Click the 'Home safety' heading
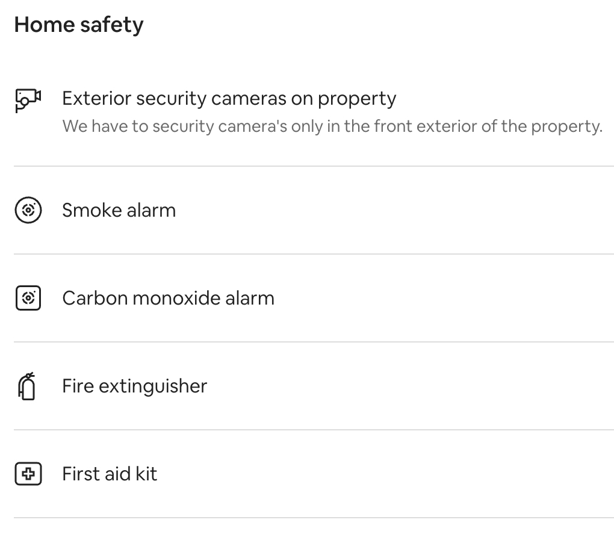 [x=79, y=25]
